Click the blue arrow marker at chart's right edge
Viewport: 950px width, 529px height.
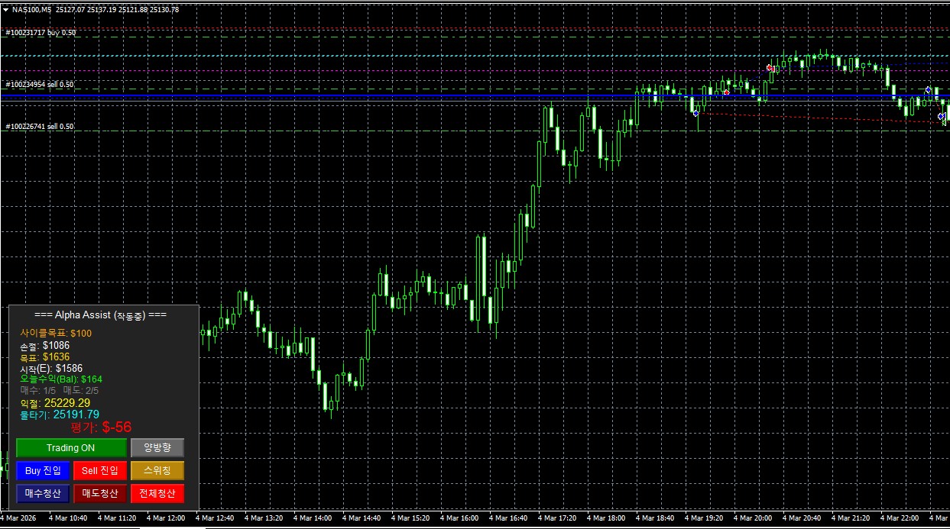coord(942,117)
